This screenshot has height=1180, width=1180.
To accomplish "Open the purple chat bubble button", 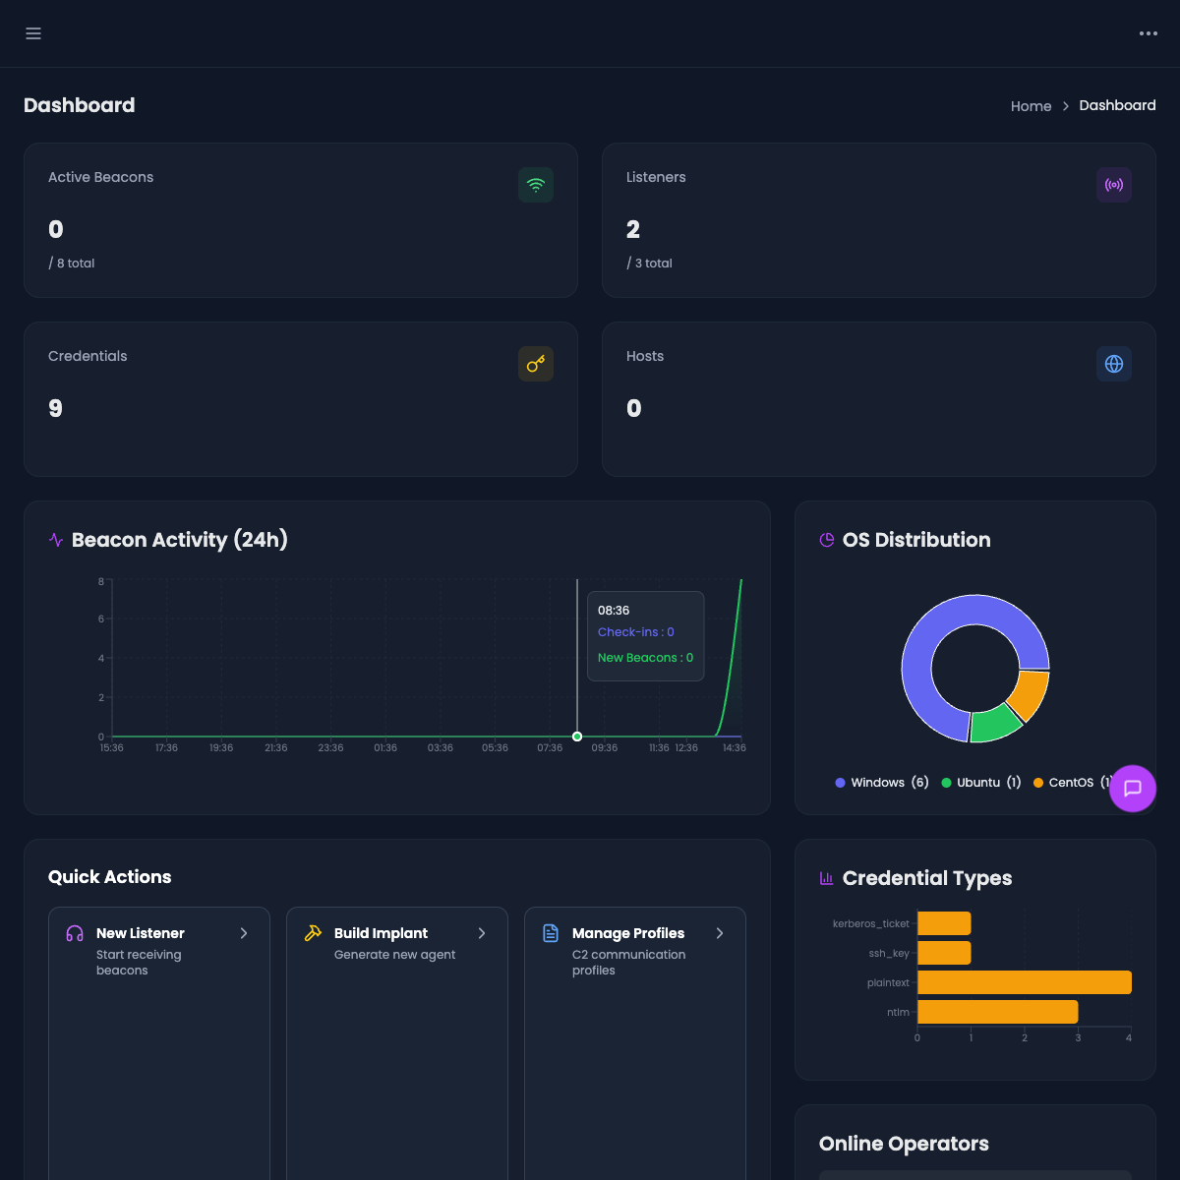I will (1132, 789).
